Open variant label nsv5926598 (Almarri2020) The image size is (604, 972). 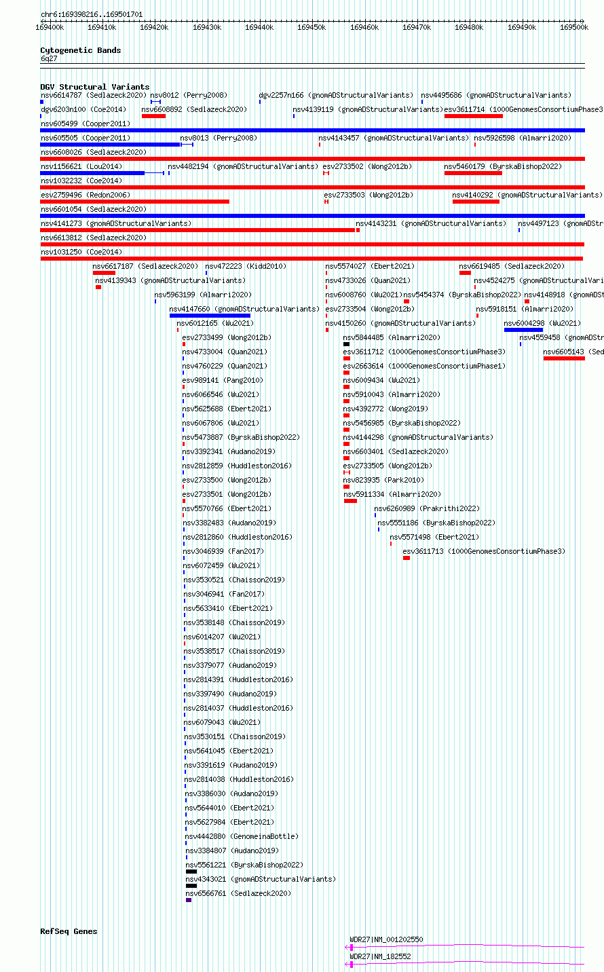(x=523, y=138)
